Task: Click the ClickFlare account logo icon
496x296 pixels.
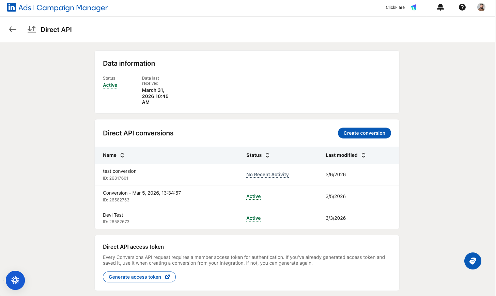Action: click(x=414, y=7)
